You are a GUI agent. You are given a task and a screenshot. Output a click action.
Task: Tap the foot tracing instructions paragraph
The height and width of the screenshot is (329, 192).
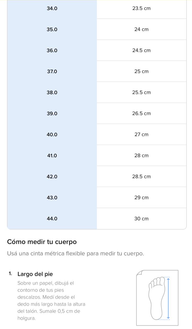coord(51,301)
